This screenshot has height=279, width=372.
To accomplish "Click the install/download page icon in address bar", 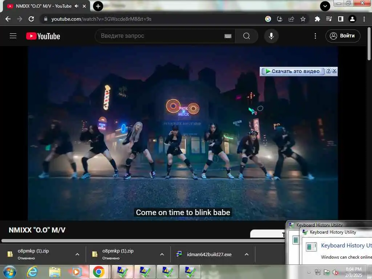I will [x=280, y=19].
